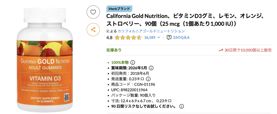
Task: Click the Q&A speech bubble icon
Action: [169, 38]
